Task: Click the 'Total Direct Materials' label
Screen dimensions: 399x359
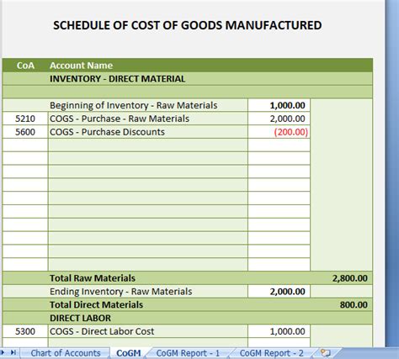Action: [96, 304]
